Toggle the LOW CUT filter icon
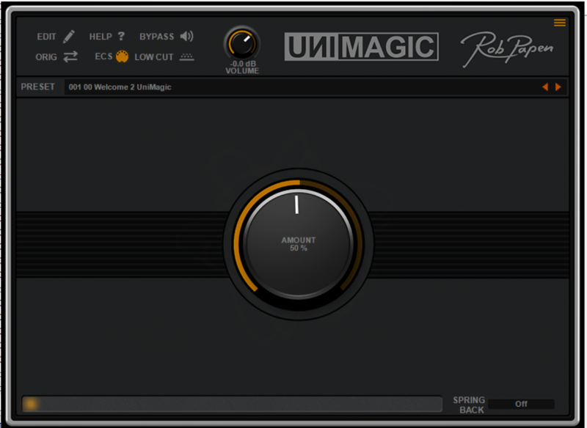The width and height of the screenshot is (587, 428). [186, 57]
